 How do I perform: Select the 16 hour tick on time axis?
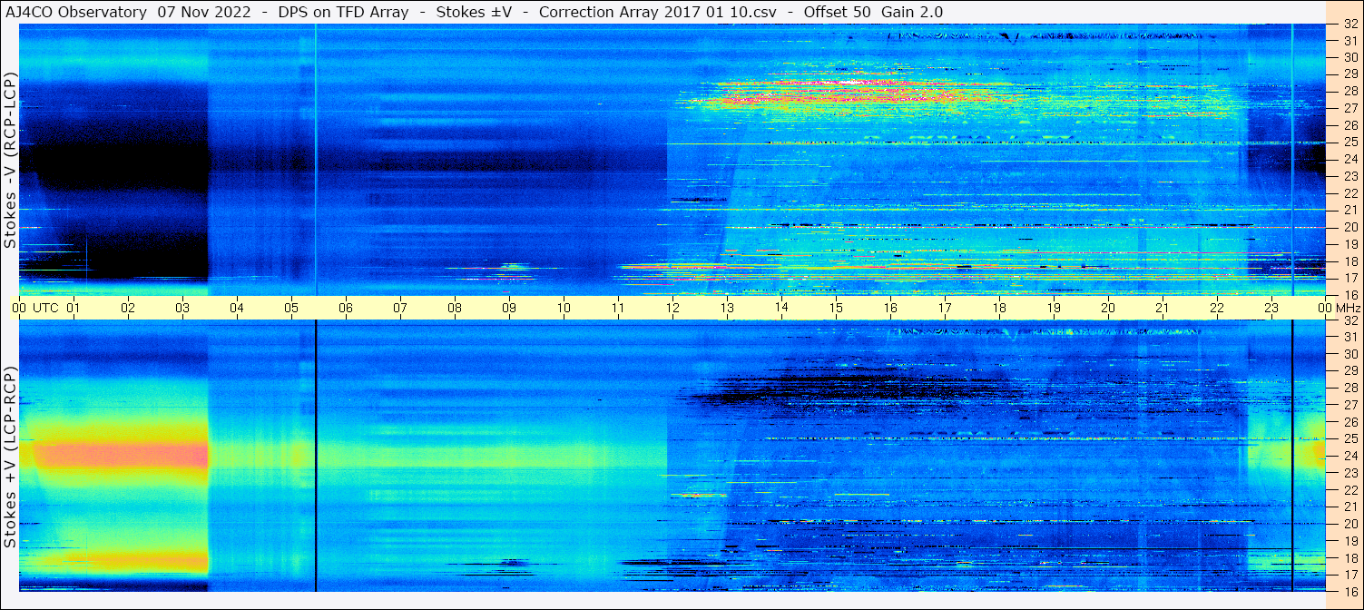pos(890,308)
